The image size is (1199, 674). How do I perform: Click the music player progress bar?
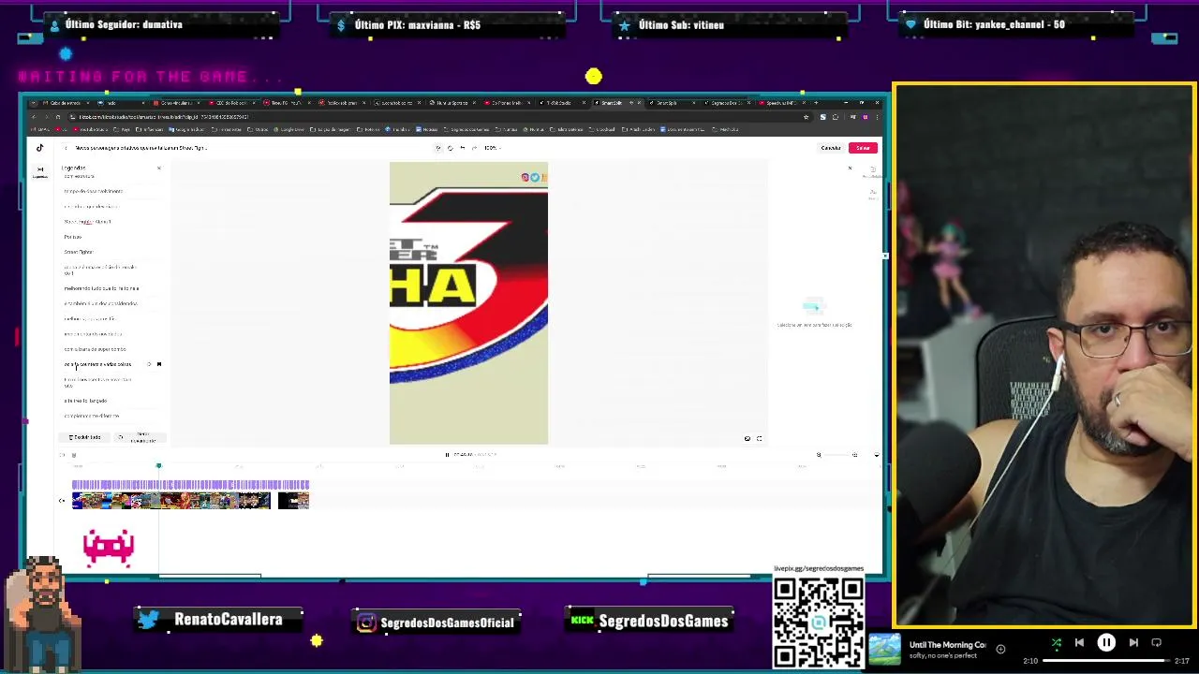(x=1106, y=661)
